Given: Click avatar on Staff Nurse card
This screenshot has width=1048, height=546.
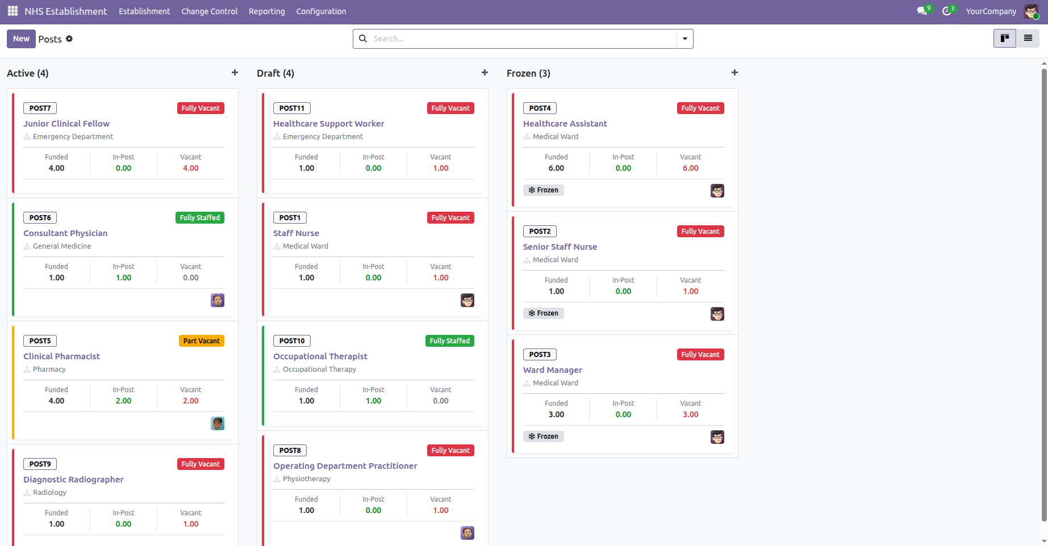Looking at the screenshot, I should tap(467, 300).
